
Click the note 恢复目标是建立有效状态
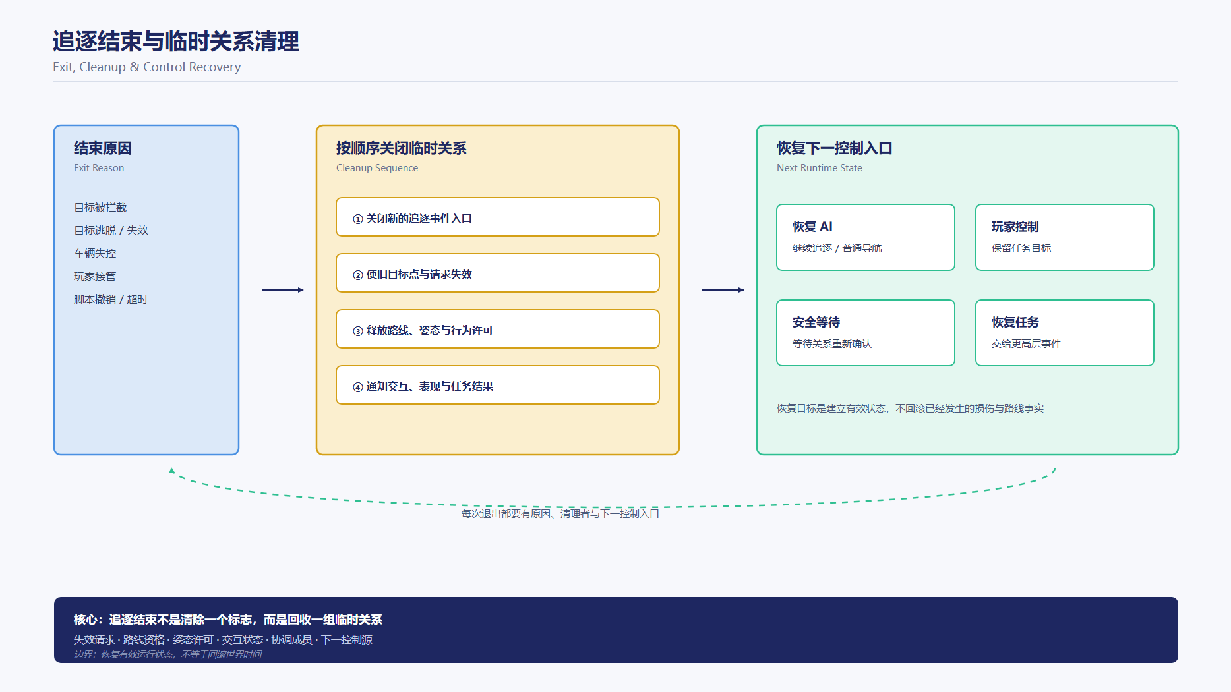[x=911, y=409]
